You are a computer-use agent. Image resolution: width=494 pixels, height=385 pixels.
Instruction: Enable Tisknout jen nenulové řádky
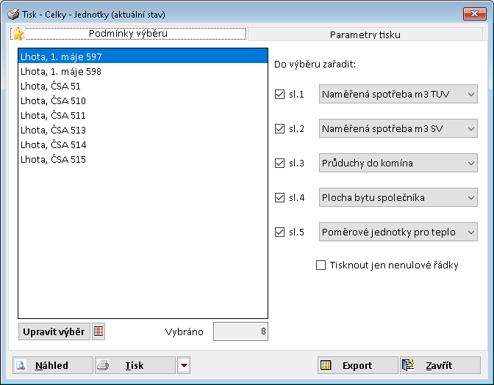click(321, 265)
